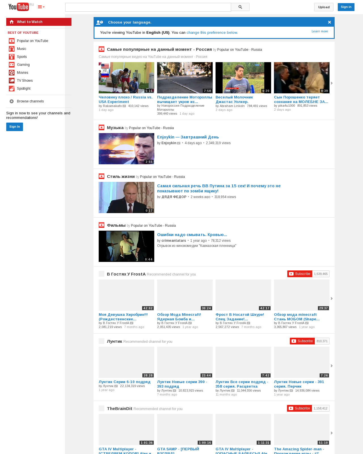Close the Choose your language banner

(330, 22)
